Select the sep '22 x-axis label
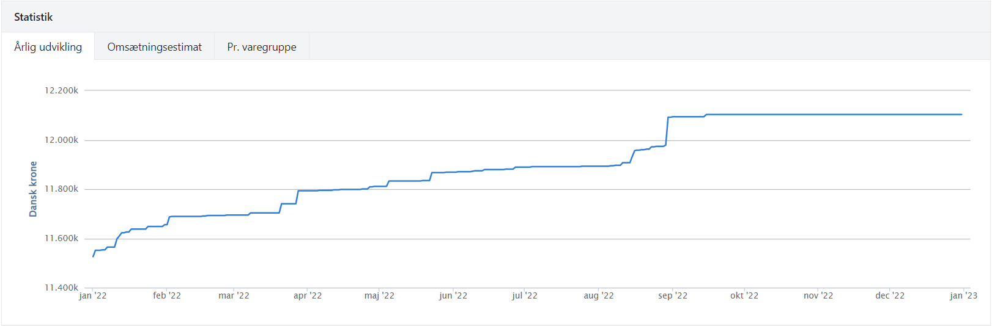992x326 pixels. pyautogui.click(x=673, y=295)
